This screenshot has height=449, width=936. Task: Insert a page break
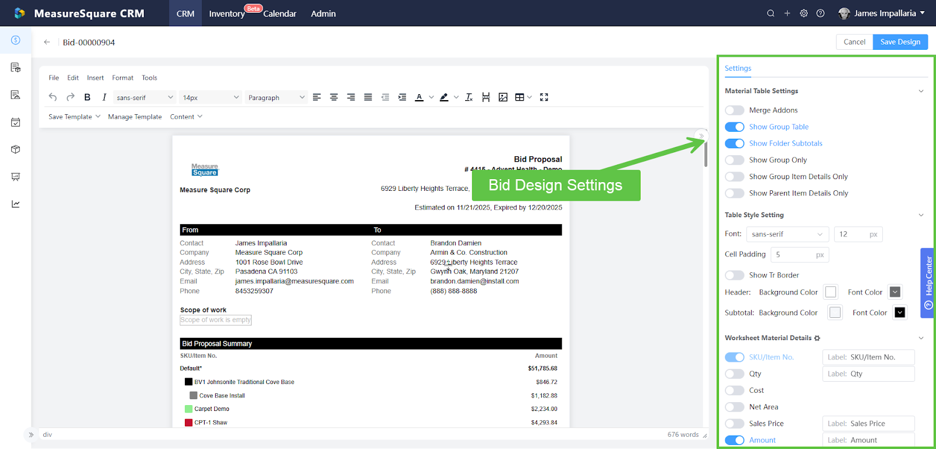coord(486,97)
